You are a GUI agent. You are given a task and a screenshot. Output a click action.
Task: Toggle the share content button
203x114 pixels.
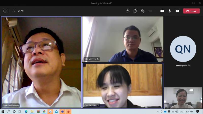[x=177, y=11]
